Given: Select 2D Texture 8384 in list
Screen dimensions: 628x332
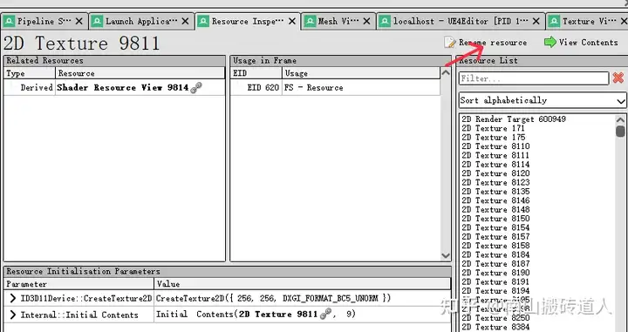Looking at the screenshot, I should click(x=495, y=327).
